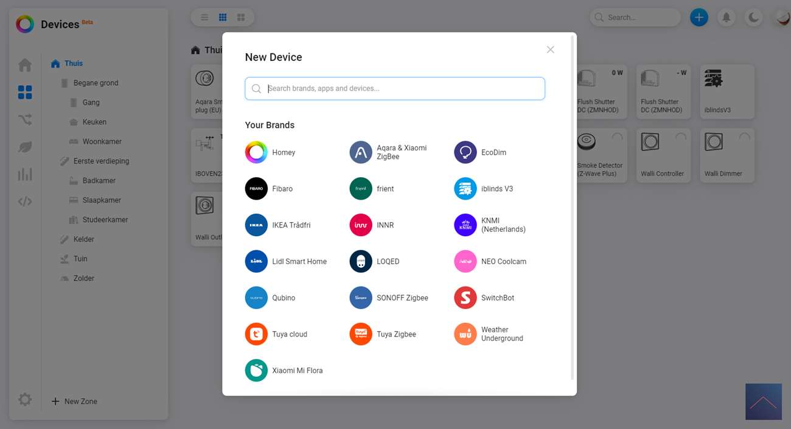Screen dimensions: 791x429
Task: Select the EcoDim brand
Action: [x=481, y=152]
